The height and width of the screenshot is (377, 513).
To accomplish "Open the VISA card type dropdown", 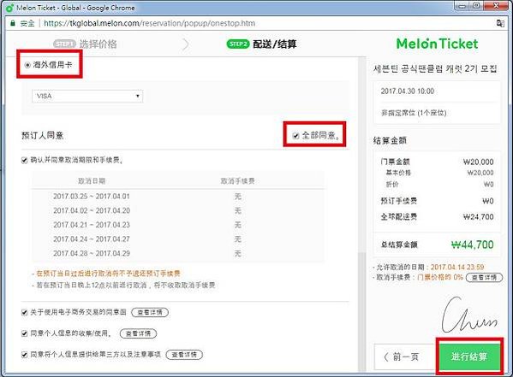I will pos(87,96).
